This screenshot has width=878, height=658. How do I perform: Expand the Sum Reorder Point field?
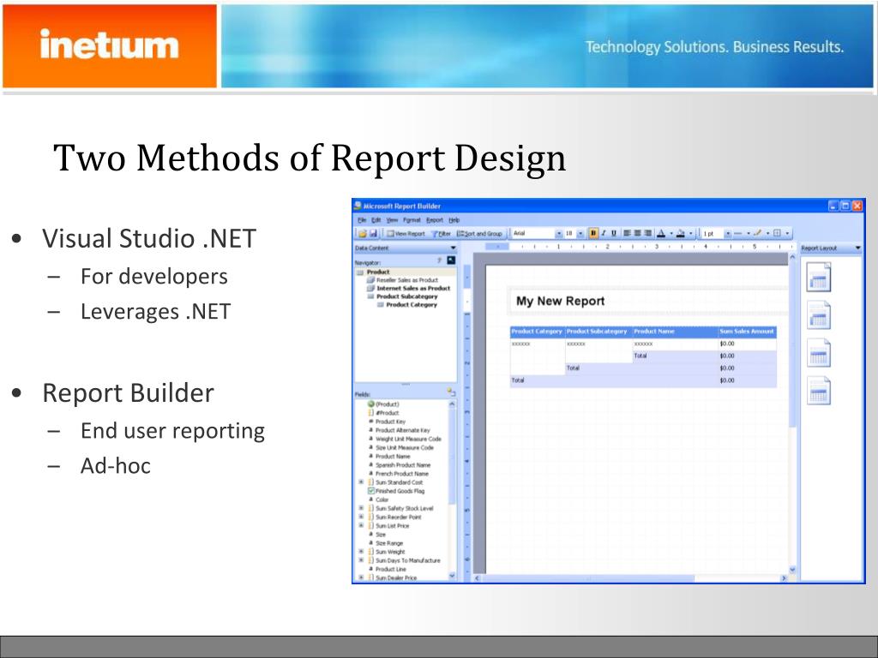[x=361, y=517]
